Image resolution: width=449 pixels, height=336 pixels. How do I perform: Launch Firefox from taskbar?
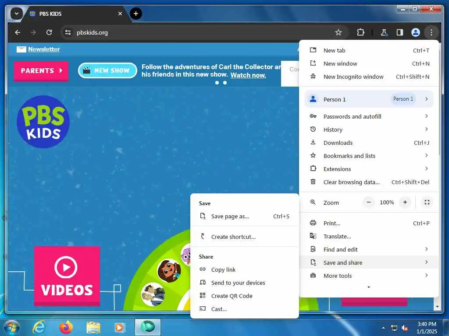point(66,327)
